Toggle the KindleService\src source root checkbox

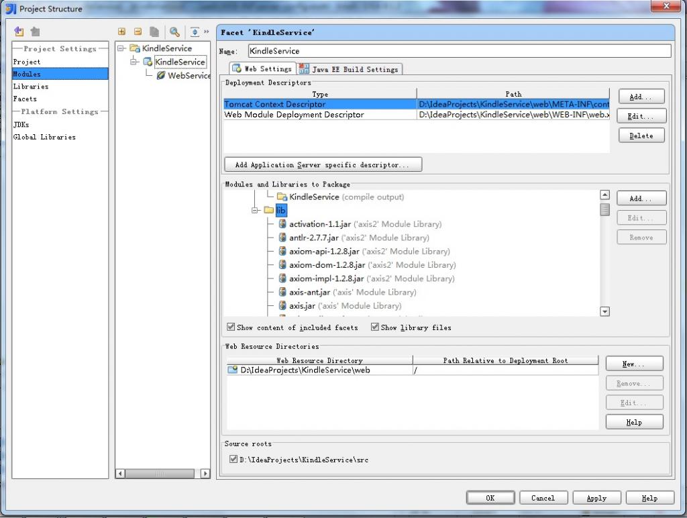[233, 459]
